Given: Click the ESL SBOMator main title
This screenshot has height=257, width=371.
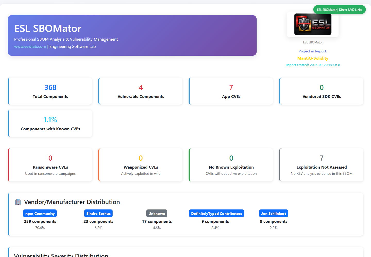Looking at the screenshot, I should click(x=48, y=29).
